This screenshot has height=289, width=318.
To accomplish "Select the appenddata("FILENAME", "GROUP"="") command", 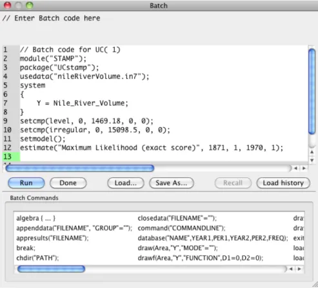I will 74,228.
